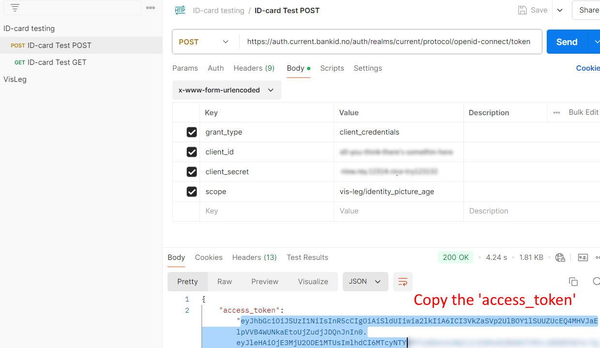Screen dimensions: 600x348
Task: Uncheck the scope row checkbox
Action: click(192, 192)
